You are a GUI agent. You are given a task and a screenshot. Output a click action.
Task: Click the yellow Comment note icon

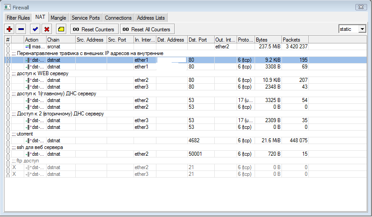tap(61, 29)
